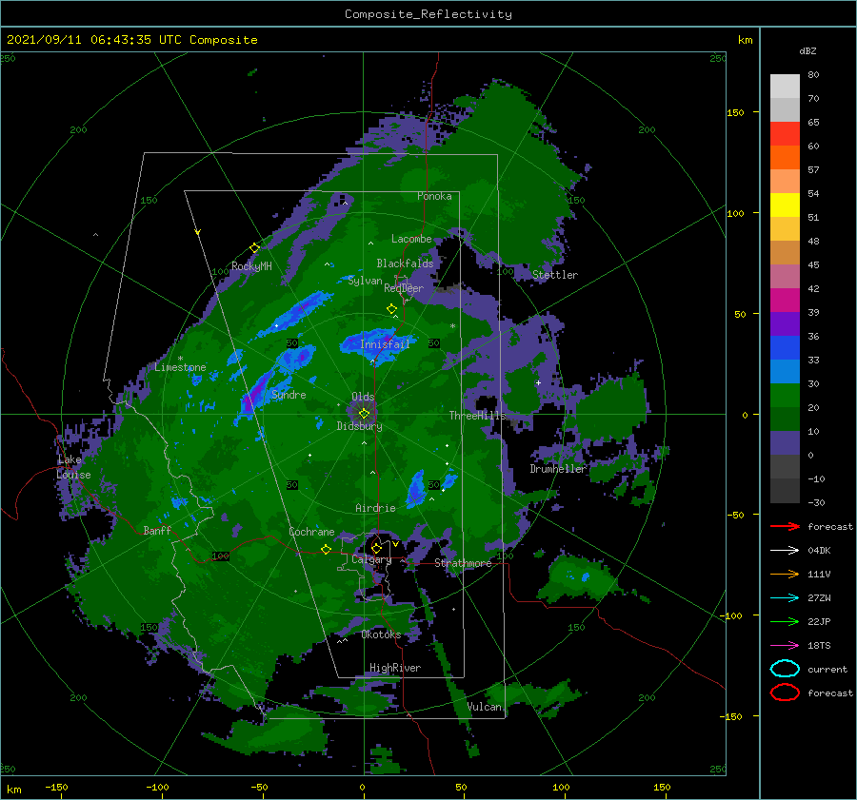Image resolution: width=857 pixels, height=800 pixels.
Task: Click the Limestone label
Action: 180,367
